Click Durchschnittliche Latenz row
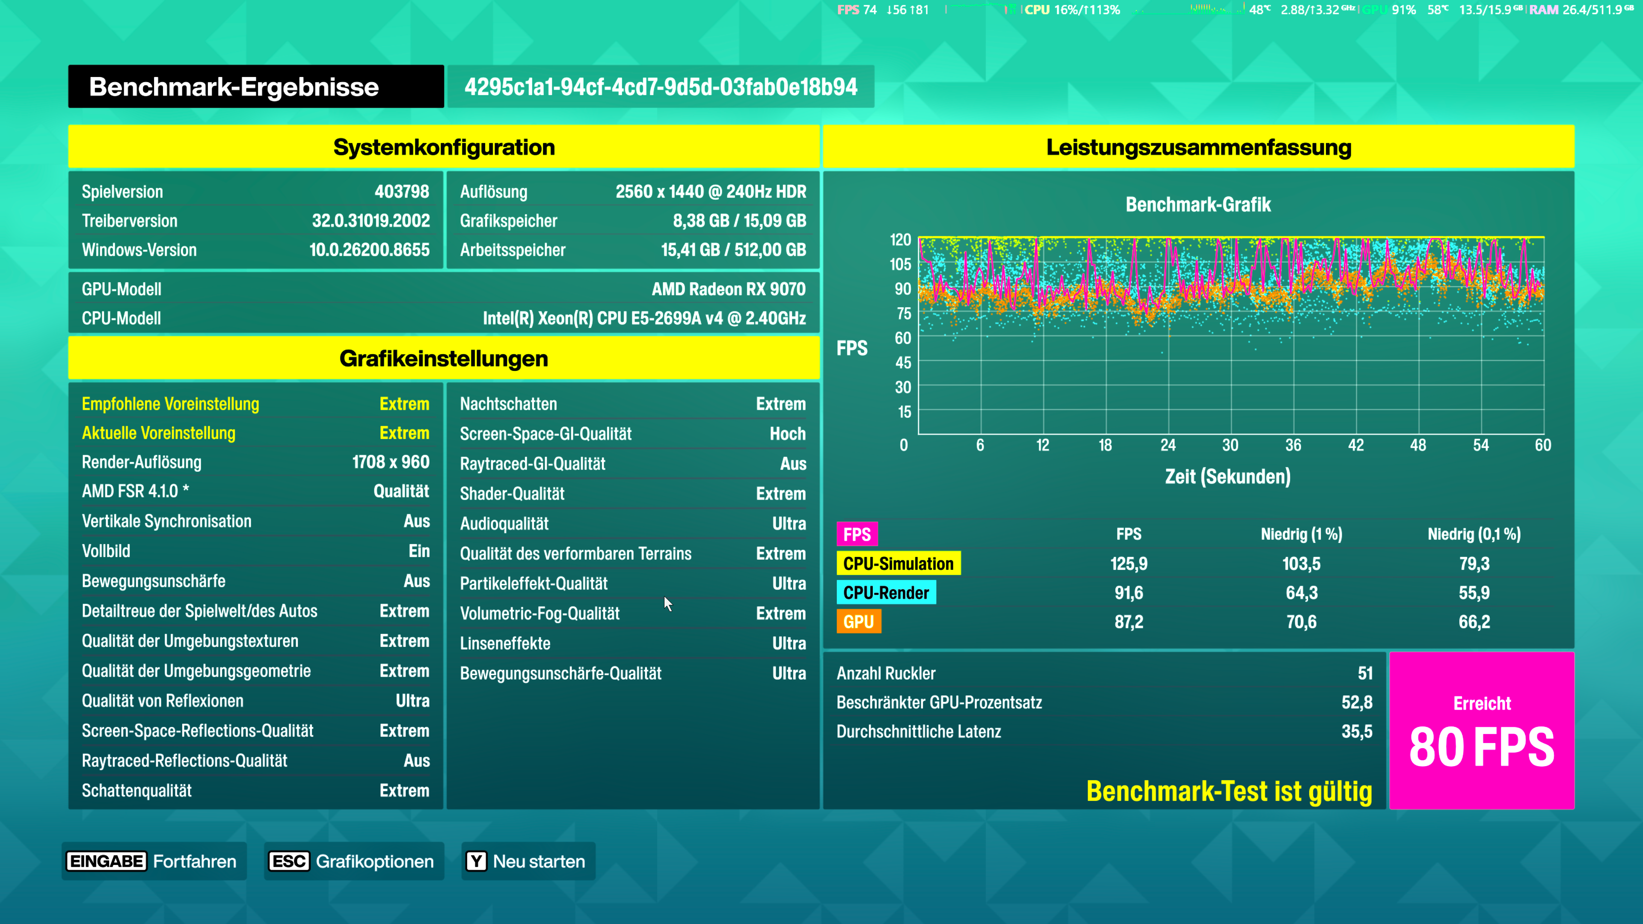 (1104, 731)
